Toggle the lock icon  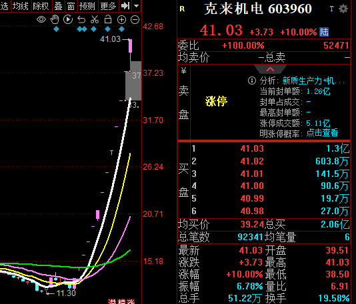108,19
